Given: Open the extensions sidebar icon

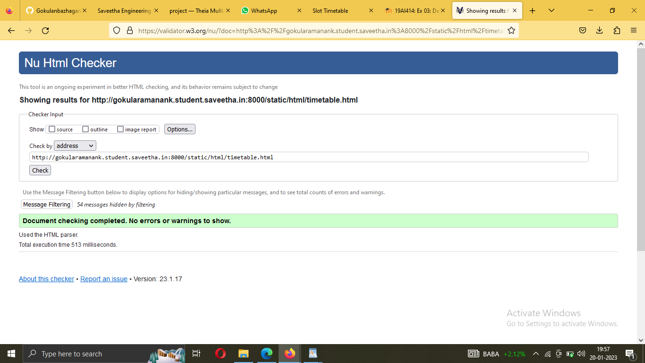Looking at the screenshot, I should coord(617,30).
